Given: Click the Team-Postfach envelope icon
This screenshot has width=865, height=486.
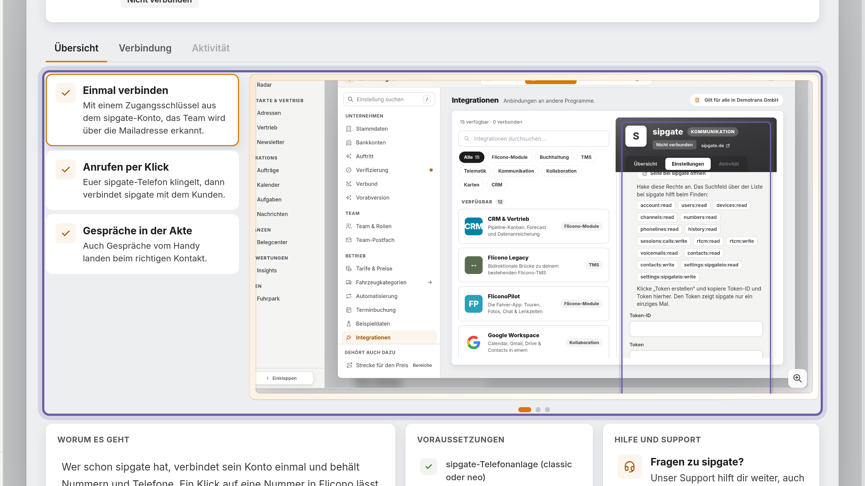Looking at the screenshot, I should (x=349, y=240).
